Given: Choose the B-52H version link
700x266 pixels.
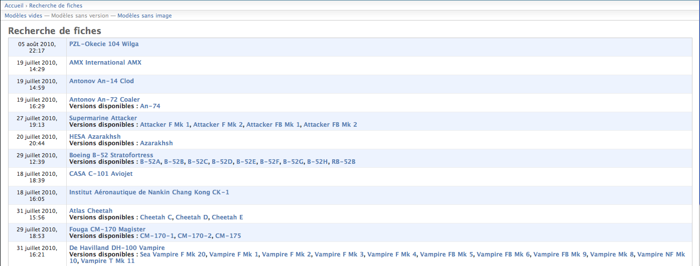Looking at the screenshot, I should (318, 162).
